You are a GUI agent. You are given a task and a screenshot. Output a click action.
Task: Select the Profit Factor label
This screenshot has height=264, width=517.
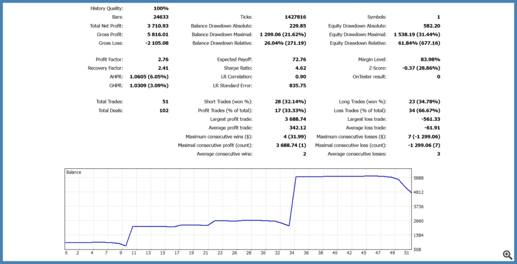[109, 59]
